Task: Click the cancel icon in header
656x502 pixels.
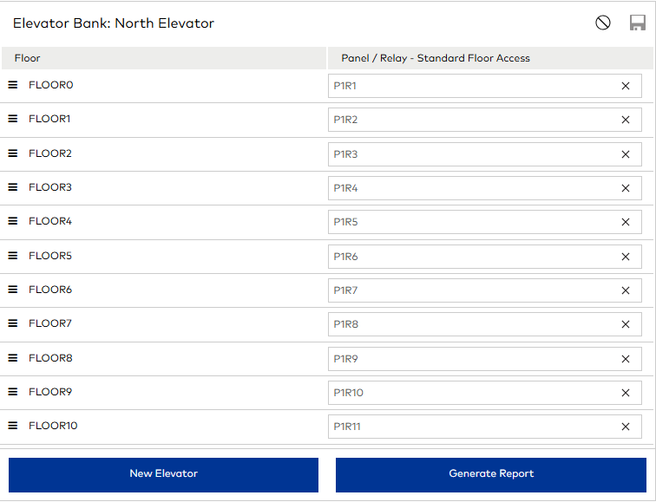Action: [603, 23]
